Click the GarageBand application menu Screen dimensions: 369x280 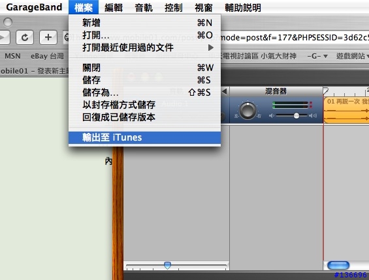34,7
